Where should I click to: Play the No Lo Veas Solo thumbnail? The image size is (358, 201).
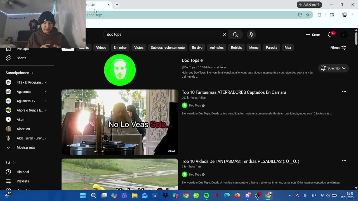point(120,122)
